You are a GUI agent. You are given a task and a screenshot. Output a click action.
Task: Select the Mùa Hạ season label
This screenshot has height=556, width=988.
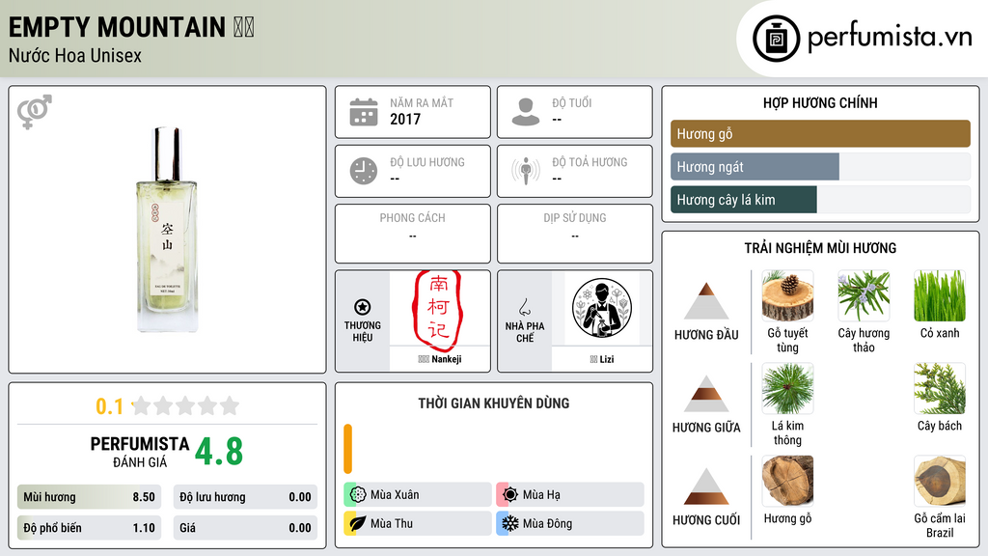pos(541,495)
